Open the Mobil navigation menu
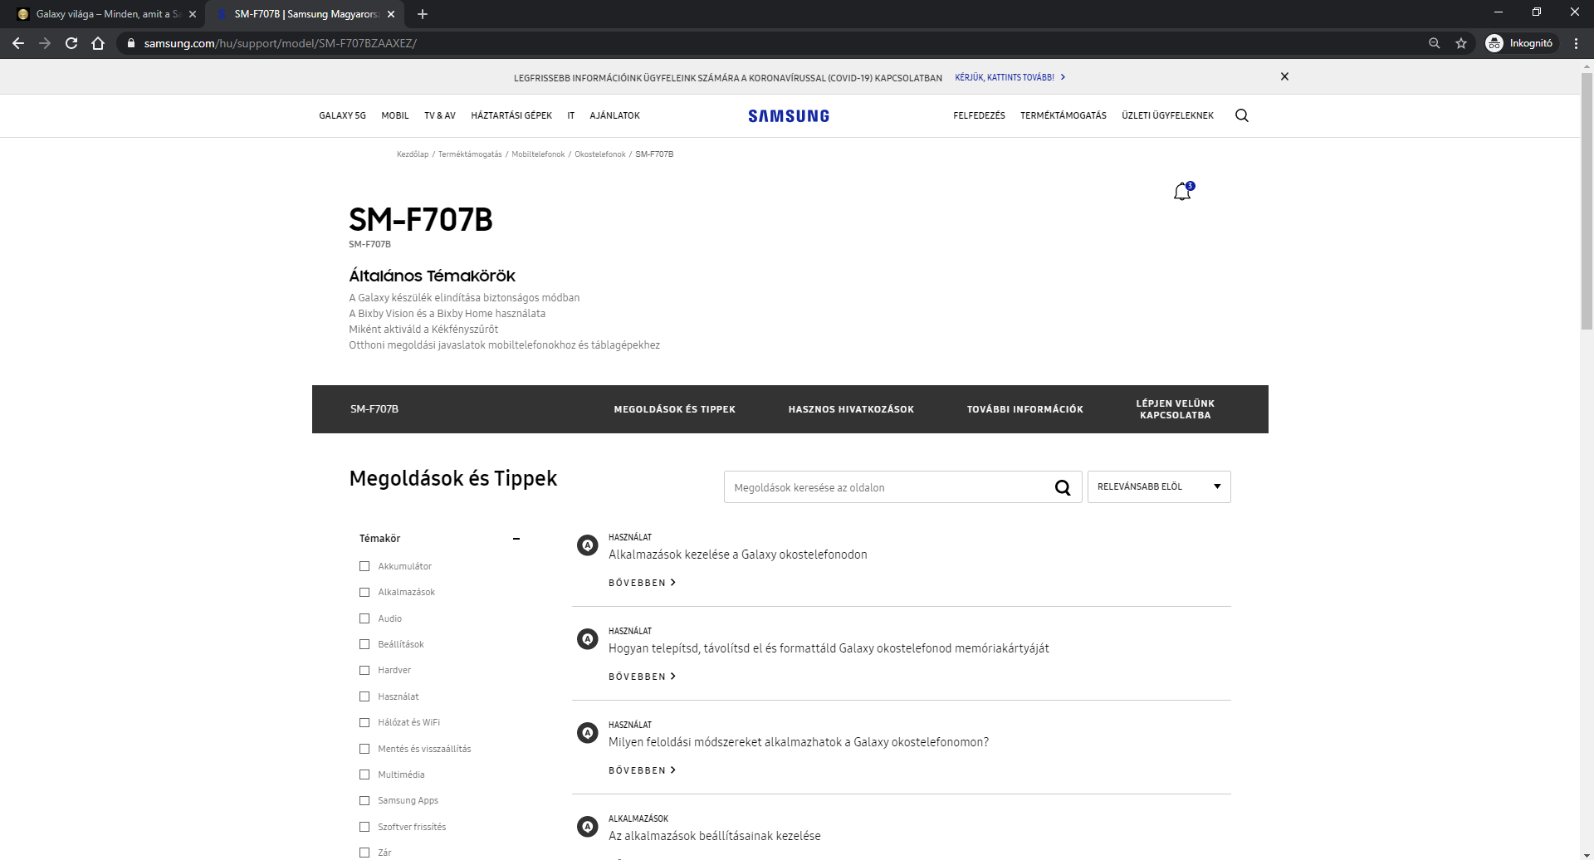The width and height of the screenshot is (1594, 860). coord(394,115)
